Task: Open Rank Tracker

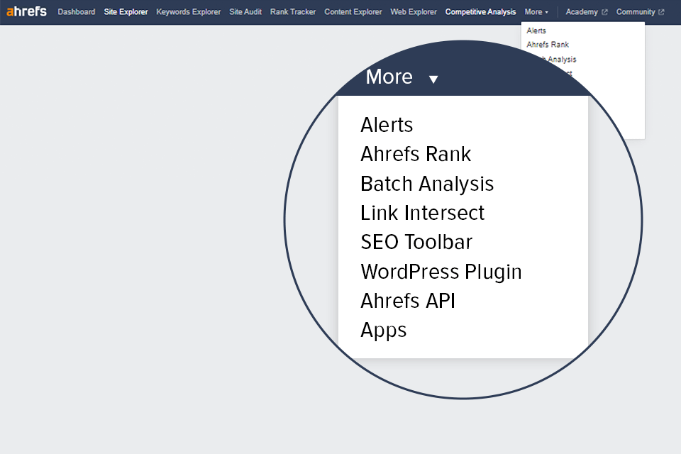Action: pos(293,12)
